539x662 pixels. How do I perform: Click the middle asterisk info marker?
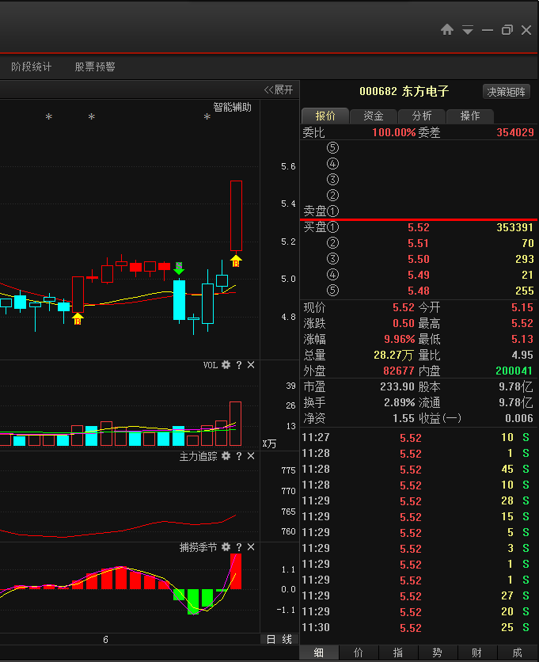tap(92, 117)
